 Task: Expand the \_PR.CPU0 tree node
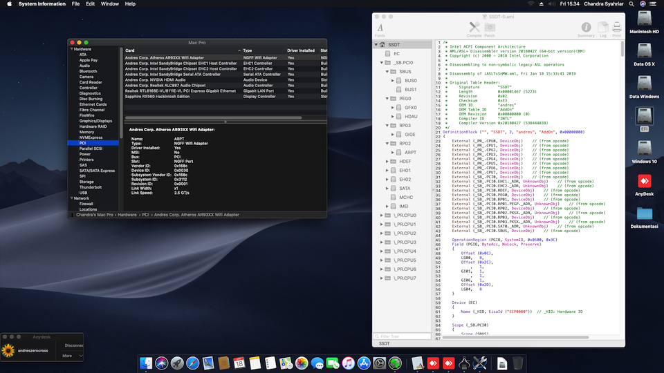pos(382,216)
